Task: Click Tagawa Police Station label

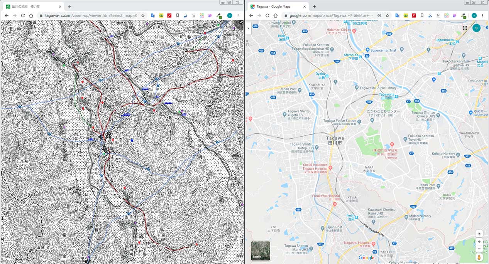Action: (340, 121)
